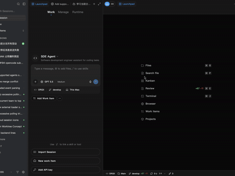This screenshot has width=235, height=176.
Task: Select the Work tab
Action: point(51,12)
